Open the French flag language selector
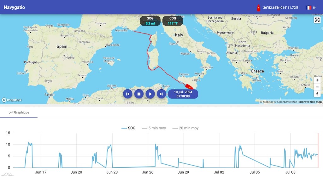The image size is (323, 177). coord(310,8)
